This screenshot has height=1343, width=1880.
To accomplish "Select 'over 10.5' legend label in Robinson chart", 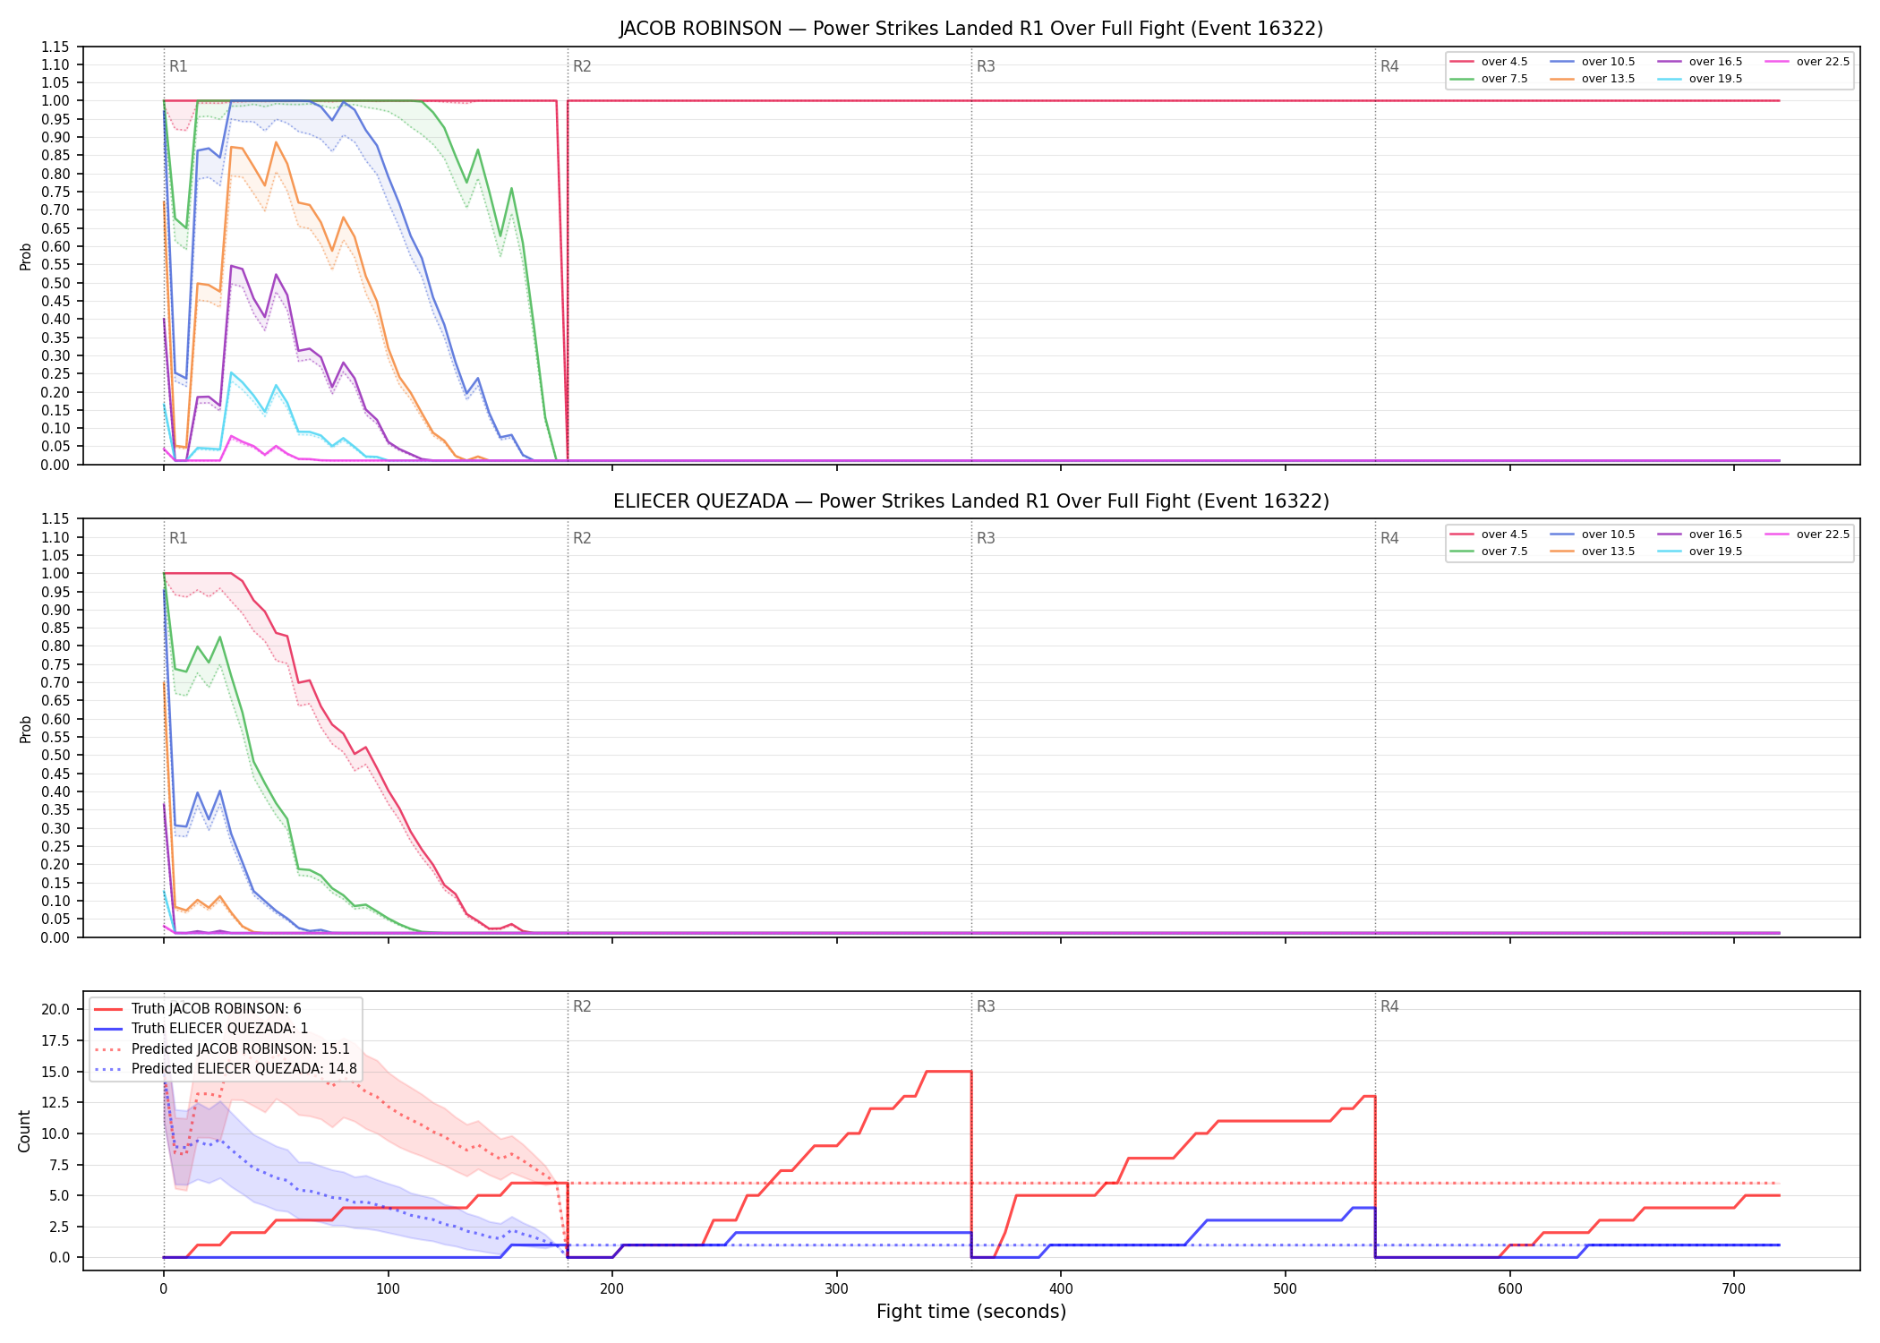I will click(x=1608, y=62).
